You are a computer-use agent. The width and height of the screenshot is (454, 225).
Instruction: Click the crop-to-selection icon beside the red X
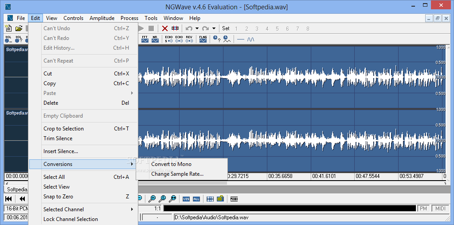pyautogui.click(x=175, y=28)
